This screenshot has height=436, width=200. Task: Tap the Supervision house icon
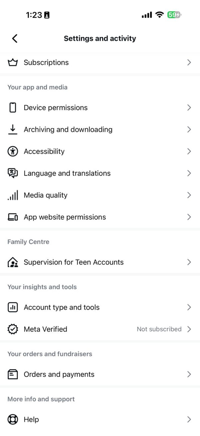pyautogui.click(x=13, y=262)
